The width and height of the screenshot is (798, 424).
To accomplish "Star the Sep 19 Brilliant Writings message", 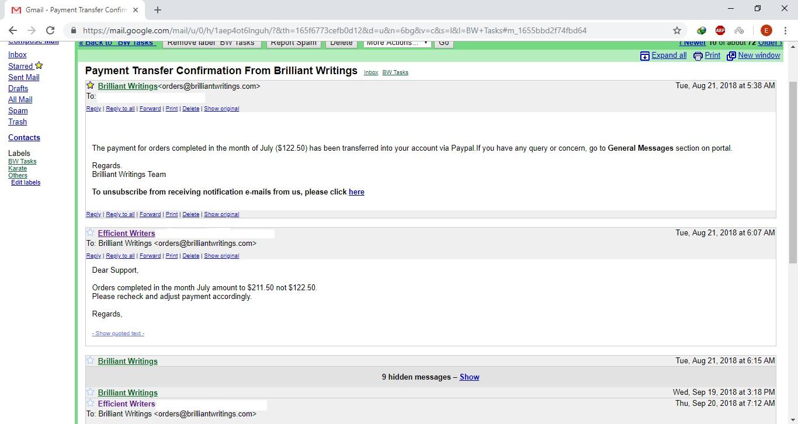I will tap(91, 392).
